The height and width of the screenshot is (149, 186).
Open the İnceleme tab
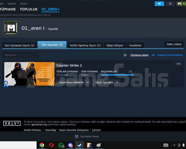(135, 45)
